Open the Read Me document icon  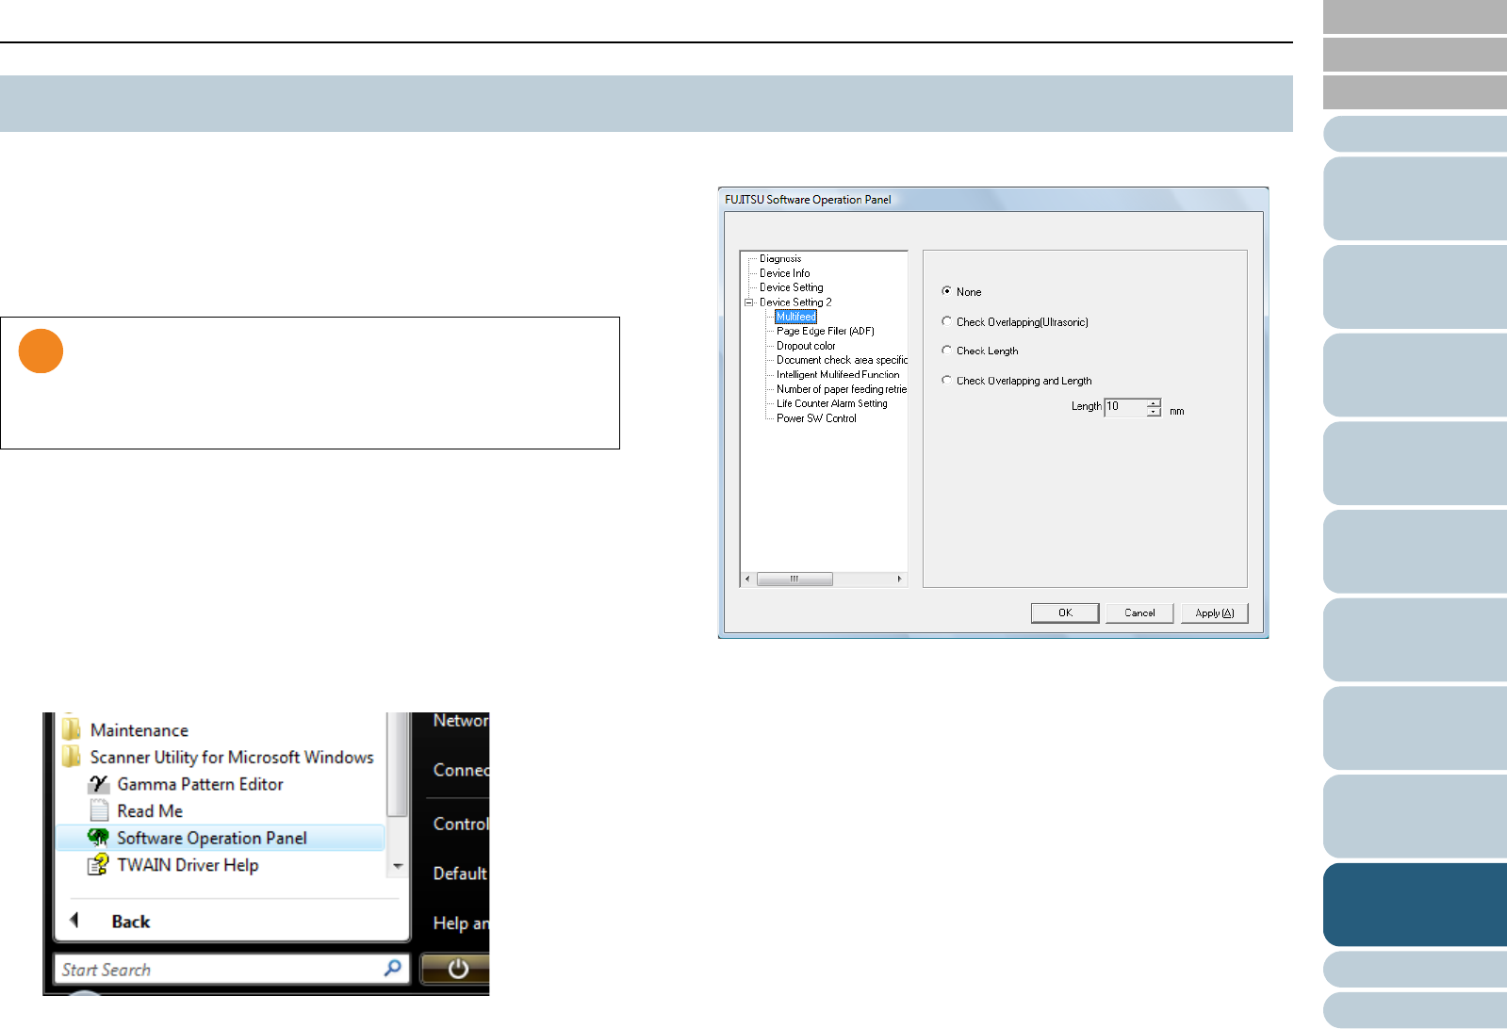pyautogui.click(x=99, y=810)
